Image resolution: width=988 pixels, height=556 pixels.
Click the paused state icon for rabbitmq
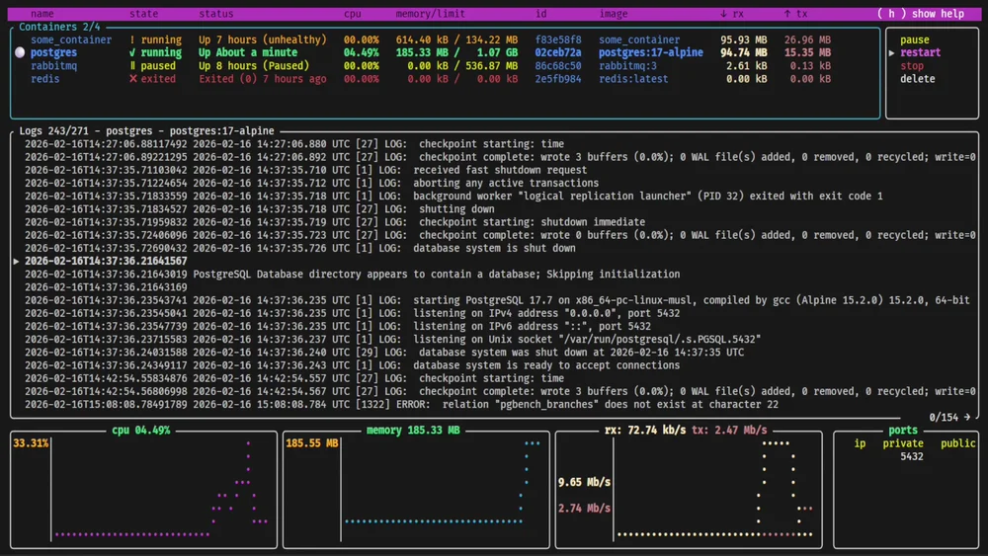(x=133, y=66)
